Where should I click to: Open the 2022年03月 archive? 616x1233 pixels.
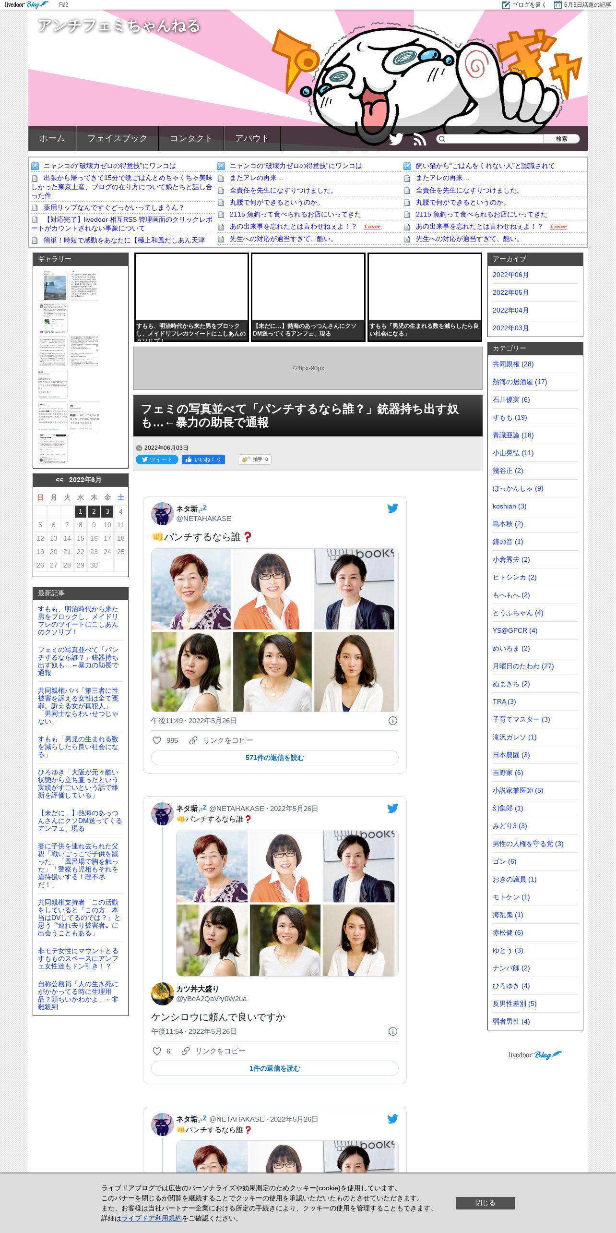510,328
